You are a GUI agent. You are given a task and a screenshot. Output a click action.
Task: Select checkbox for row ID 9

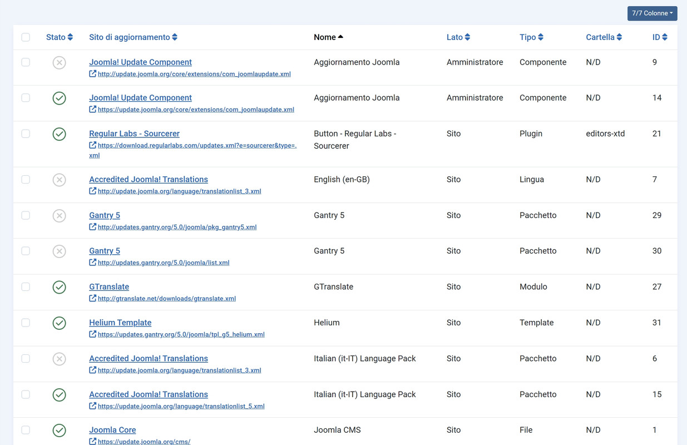[x=26, y=62]
